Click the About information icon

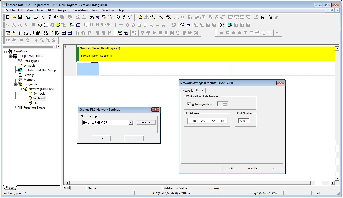tap(118, 17)
